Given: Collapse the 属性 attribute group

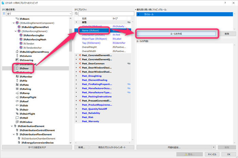Looking at the screenshot, I should point(76,22).
